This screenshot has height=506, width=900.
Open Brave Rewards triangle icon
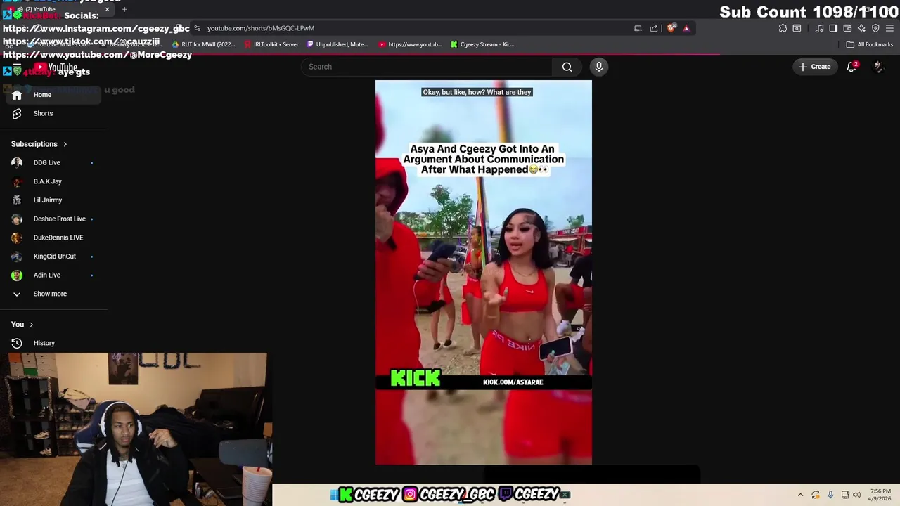(686, 28)
